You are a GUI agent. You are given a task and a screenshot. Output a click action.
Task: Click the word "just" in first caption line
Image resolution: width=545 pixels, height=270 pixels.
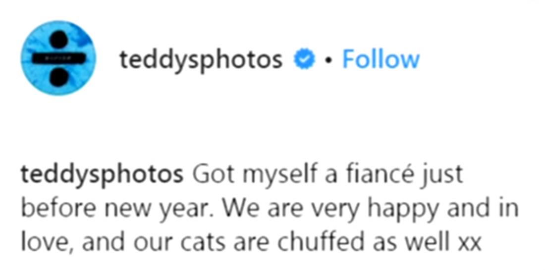(444, 177)
